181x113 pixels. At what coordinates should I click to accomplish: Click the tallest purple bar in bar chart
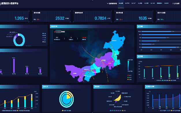click(14, 66)
